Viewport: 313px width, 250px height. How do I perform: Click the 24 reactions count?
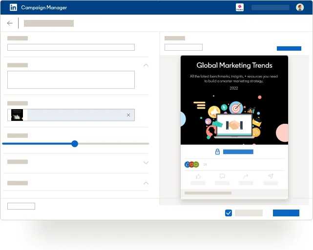(205, 165)
